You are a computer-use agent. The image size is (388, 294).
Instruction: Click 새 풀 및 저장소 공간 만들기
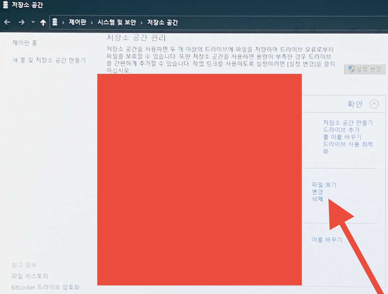[49, 60]
